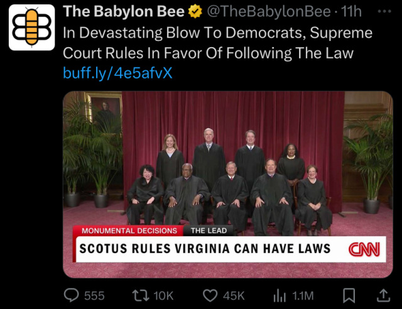Click the tweet headline text
The width and height of the screenshot is (402, 309).
pos(218,43)
